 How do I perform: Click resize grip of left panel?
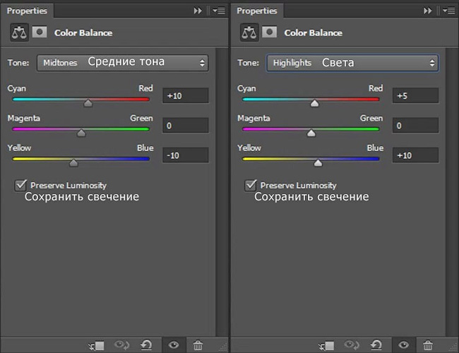[x=223, y=347]
